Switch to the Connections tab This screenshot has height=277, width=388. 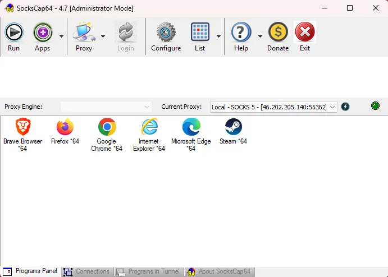87,271
